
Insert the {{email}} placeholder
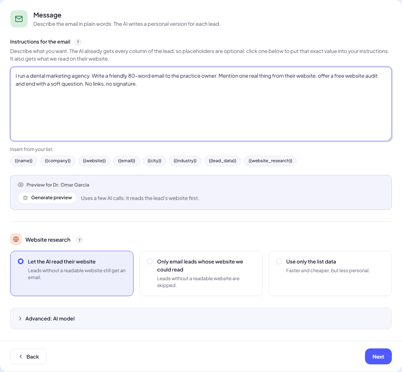pos(127,161)
